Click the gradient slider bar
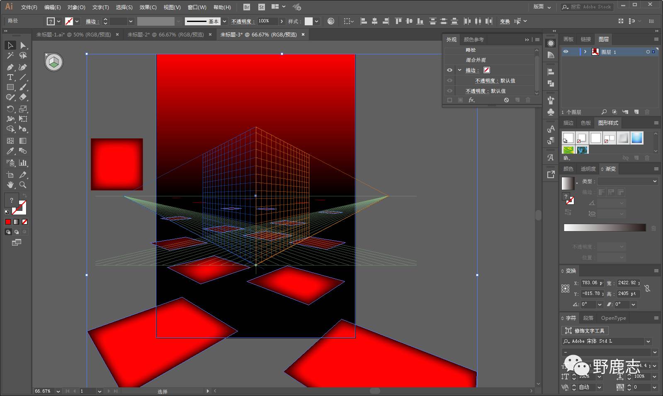 (605, 228)
